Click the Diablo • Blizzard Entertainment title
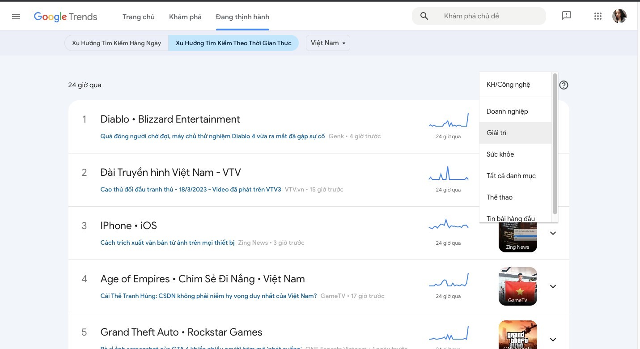 click(170, 119)
